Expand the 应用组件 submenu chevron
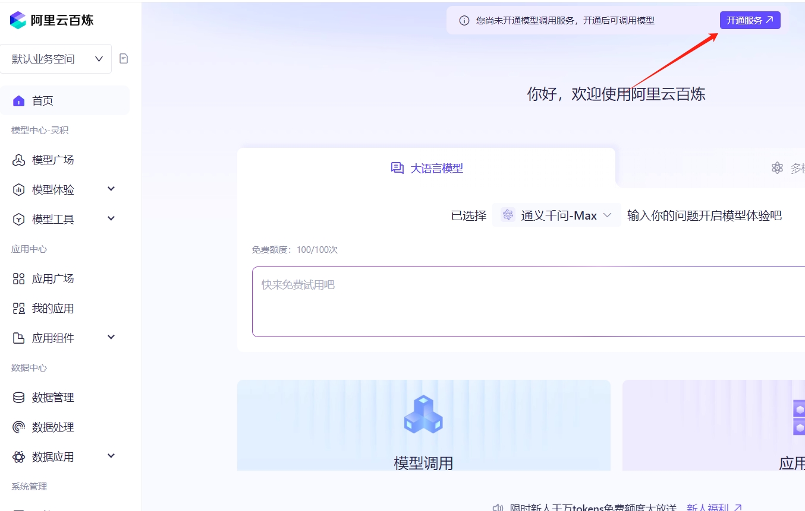805x511 pixels. click(x=111, y=338)
